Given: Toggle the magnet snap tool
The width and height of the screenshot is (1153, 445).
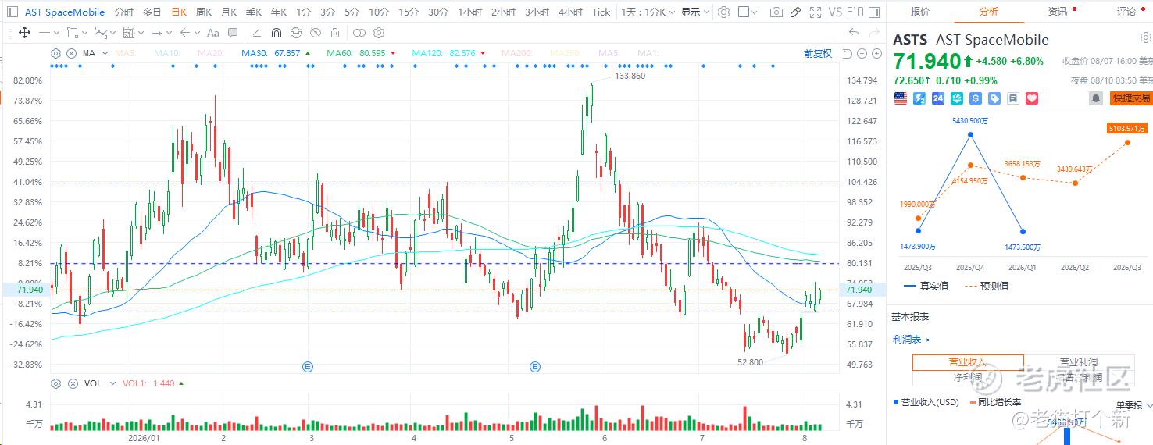Looking at the screenshot, I should (276, 33).
